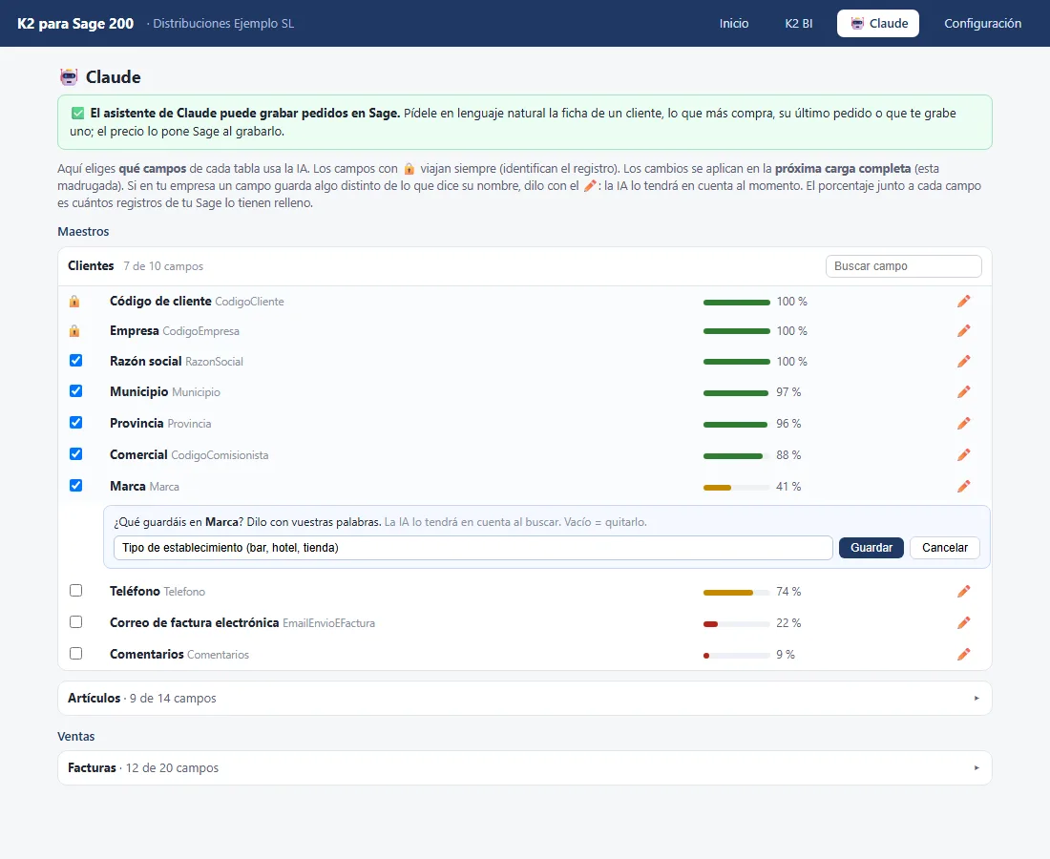Image resolution: width=1050 pixels, height=859 pixels.
Task: Click the pencil next to Comercial
Action: (x=964, y=454)
